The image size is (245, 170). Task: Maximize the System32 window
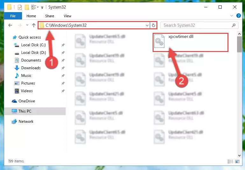click(220, 7)
